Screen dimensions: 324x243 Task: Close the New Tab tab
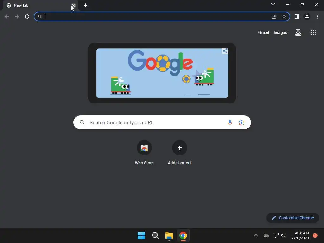click(73, 5)
